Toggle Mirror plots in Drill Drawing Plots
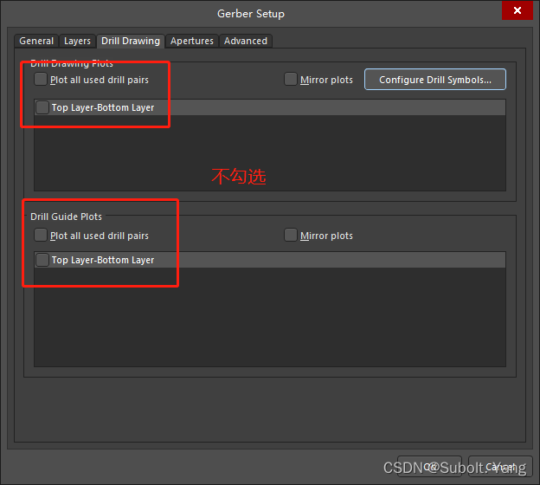The width and height of the screenshot is (540, 485). (291, 80)
